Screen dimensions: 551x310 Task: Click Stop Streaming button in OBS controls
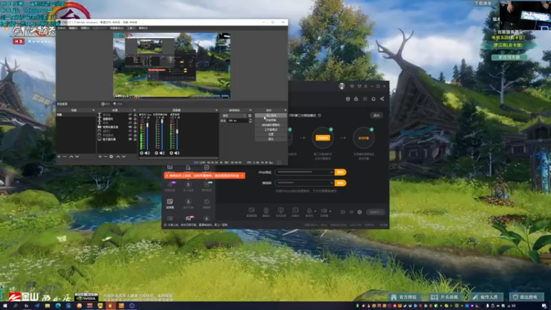[x=271, y=115]
